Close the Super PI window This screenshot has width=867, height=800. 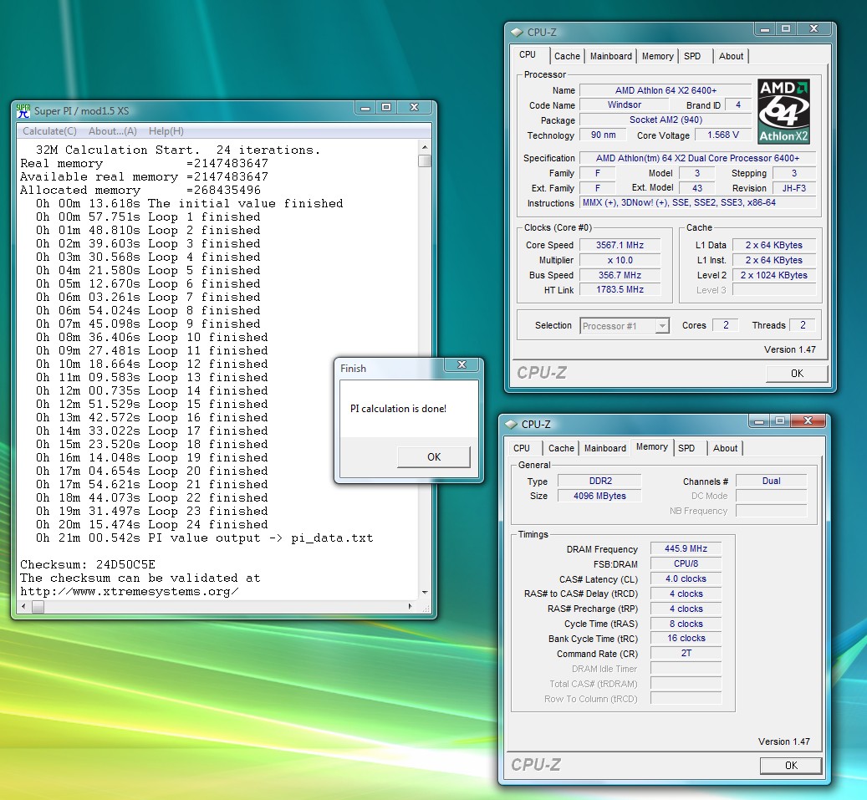click(x=414, y=108)
